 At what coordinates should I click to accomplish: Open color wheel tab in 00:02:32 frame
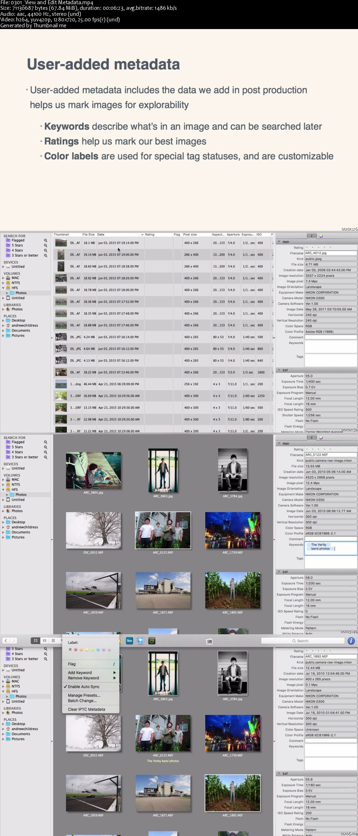pyautogui.click(x=321, y=236)
